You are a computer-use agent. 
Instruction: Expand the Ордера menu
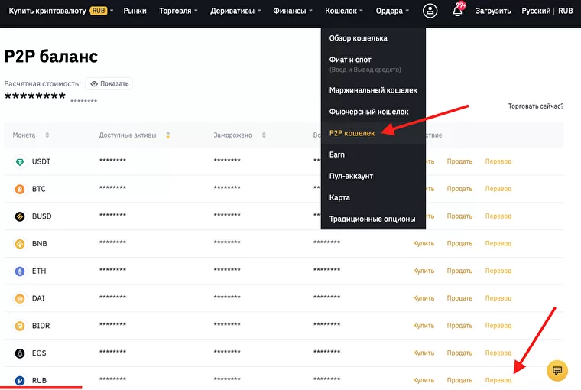pos(392,11)
